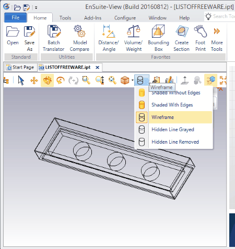
Task: Choose Hidden Line Grayed display mode
Action: [x=174, y=129]
